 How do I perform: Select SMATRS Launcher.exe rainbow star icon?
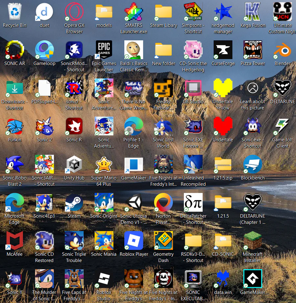coord(134,11)
